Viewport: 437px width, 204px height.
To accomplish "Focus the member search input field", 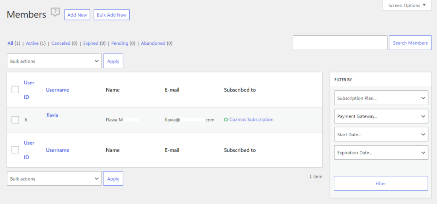I will point(340,43).
